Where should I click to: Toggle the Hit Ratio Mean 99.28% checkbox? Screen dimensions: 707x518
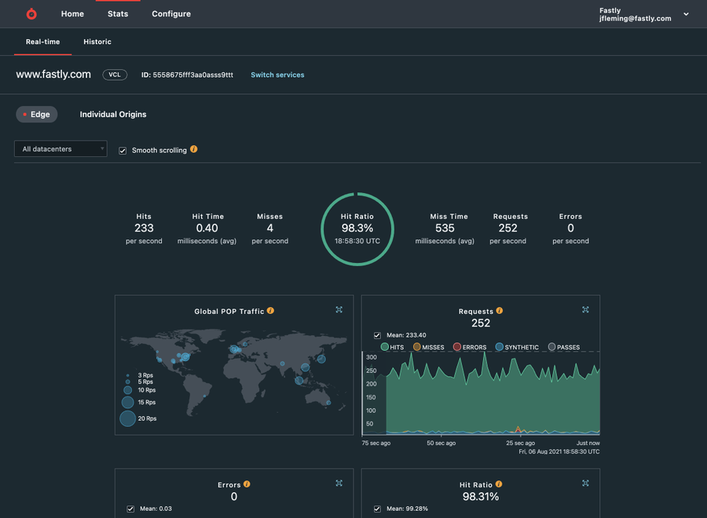click(x=377, y=509)
